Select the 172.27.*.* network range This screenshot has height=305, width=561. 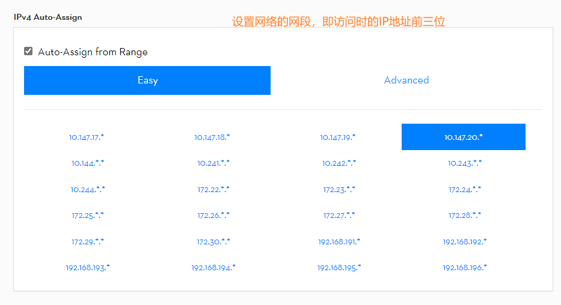coord(339,215)
